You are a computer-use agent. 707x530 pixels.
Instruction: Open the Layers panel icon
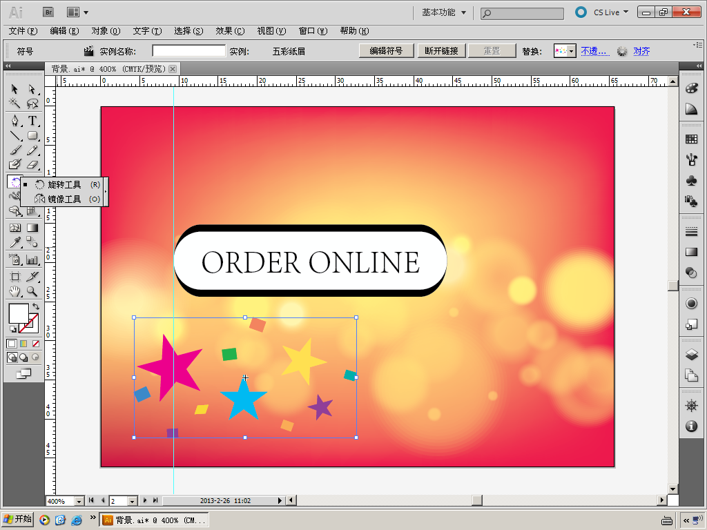(691, 354)
